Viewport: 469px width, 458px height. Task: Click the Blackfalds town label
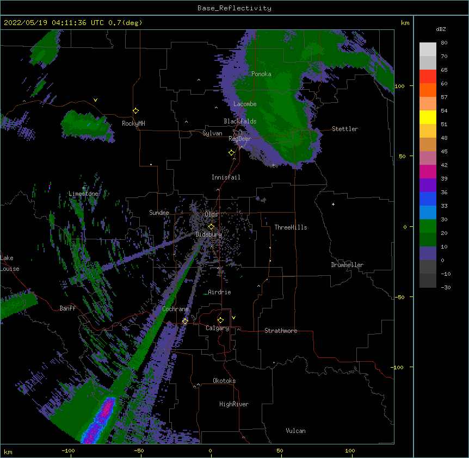(240, 121)
